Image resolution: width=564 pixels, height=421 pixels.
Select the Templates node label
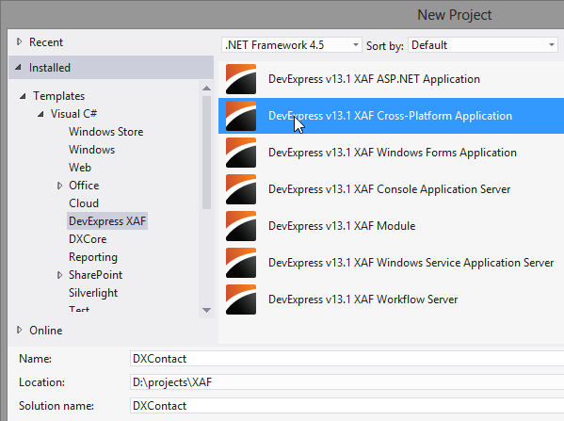[59, 96]
